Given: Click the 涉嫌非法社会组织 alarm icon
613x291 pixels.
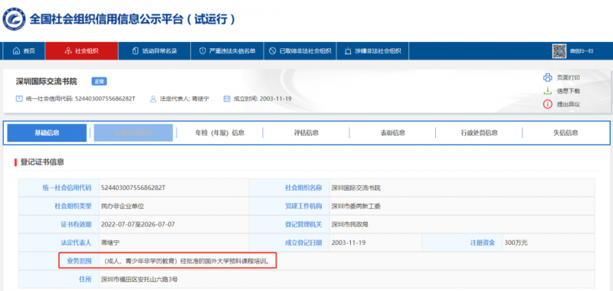Looking at the screenshot, I should click(x=348, y=51).
